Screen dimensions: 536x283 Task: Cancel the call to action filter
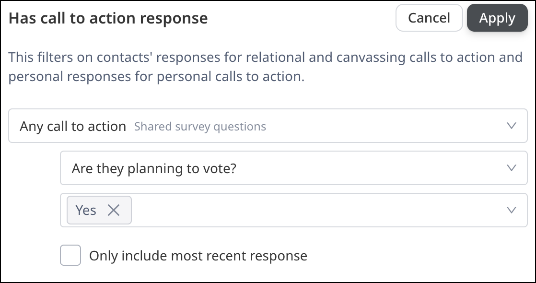[x=429, y=18]
